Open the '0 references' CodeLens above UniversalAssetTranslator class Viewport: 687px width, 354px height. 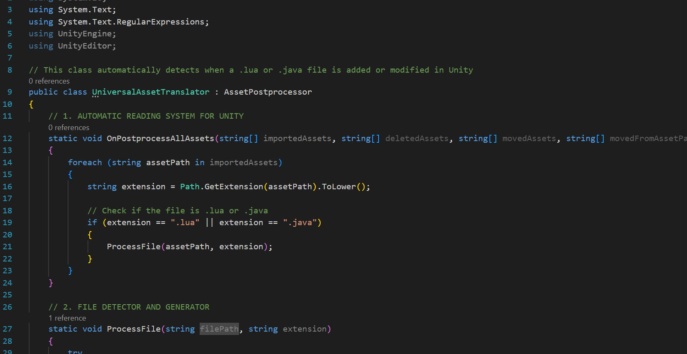pos(49,81)
